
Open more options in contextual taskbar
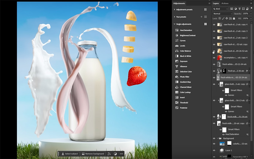pyautogui.click(x=121, y=154)
